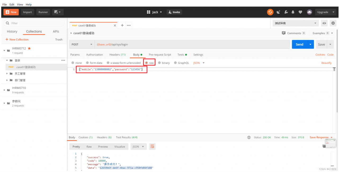Expand the 员工管理 folder
339x172 pixels.
pyautogui.click(x=7, y=74)
